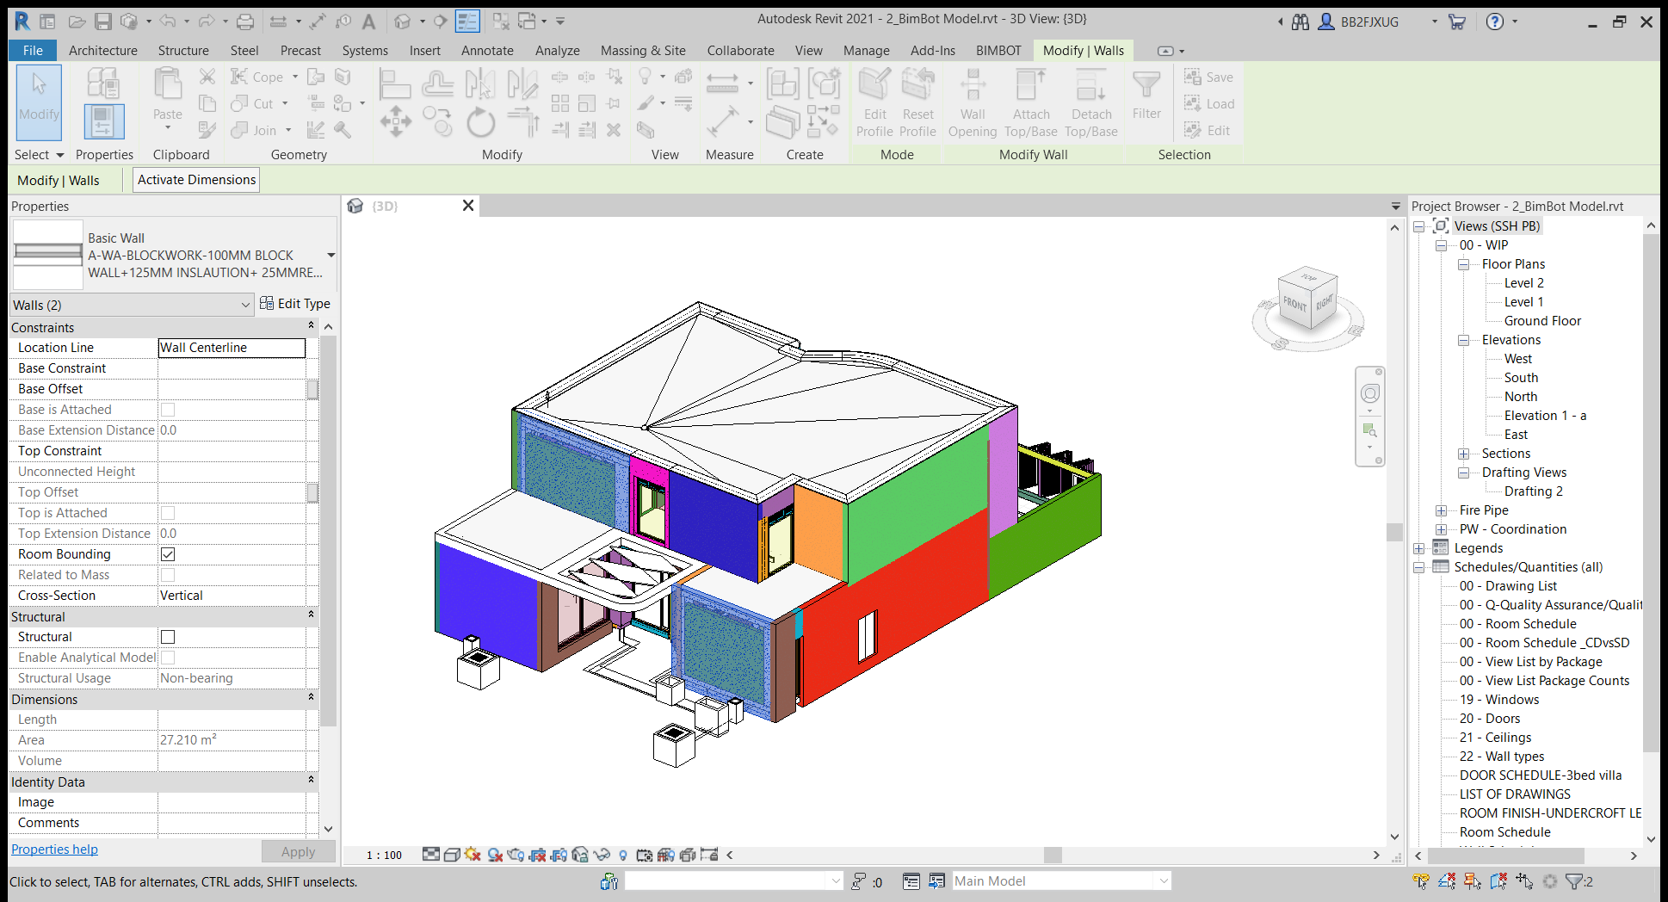Toggle the Activate Dimensions button
Viewport: 1668px width, 902px height.
point(196,180)
